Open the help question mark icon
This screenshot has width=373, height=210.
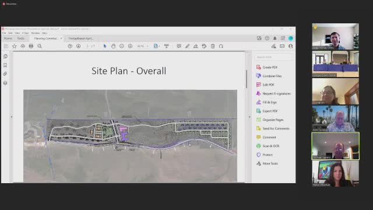[267, 38]
